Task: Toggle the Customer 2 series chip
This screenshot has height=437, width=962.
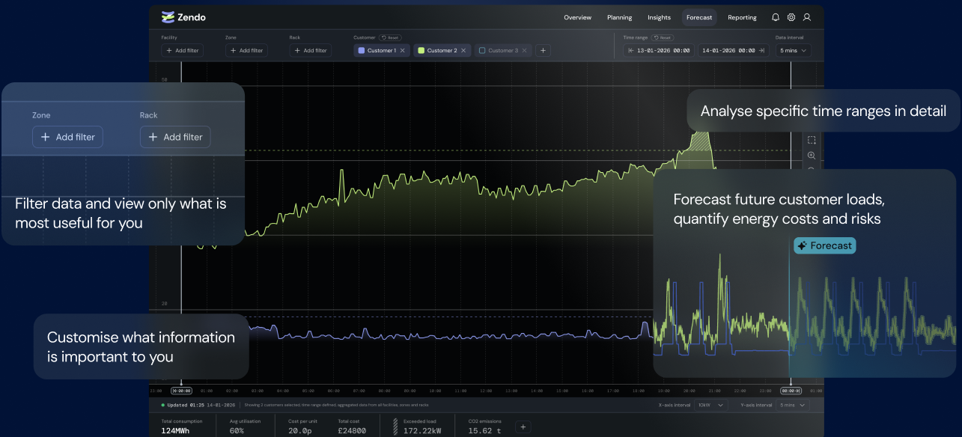Action: click(x=439, y=51)
